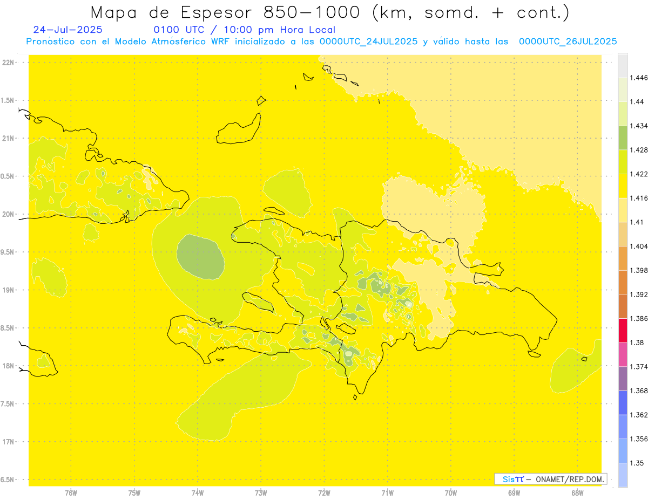Viewport: 648px width, 500px height.
Task: Pick the blue legend swatch between 1.362 and 1.368
Action: pos(623,402)
